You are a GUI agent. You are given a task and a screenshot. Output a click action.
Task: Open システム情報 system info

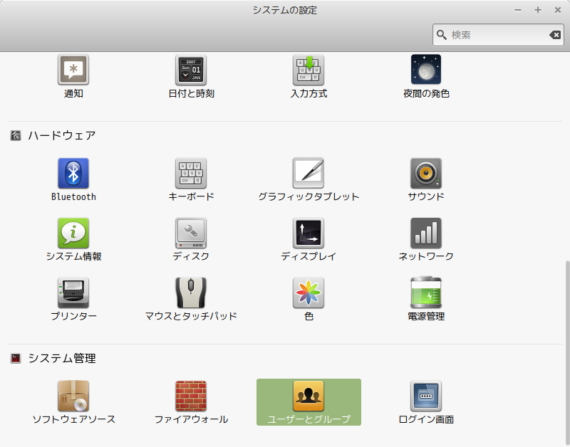pyautogui.click(x=73, y=240)
